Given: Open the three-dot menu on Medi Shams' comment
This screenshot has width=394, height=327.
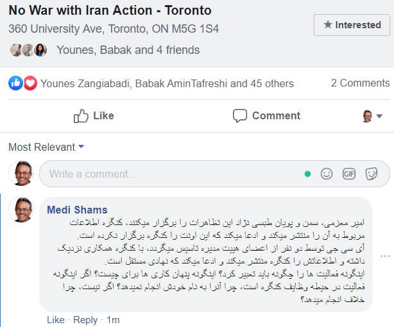Looking at the screenshot, I should tap(385, 256).
